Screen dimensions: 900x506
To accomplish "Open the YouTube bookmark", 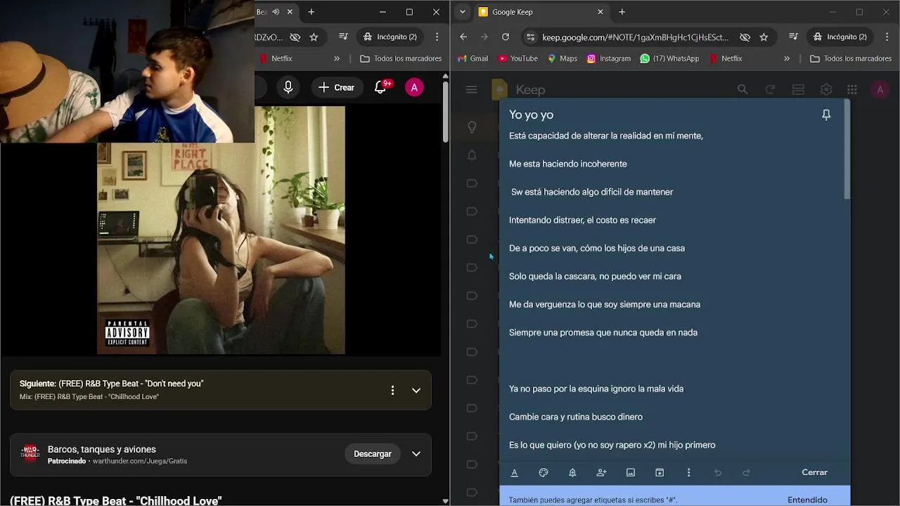I will [518, 58].
